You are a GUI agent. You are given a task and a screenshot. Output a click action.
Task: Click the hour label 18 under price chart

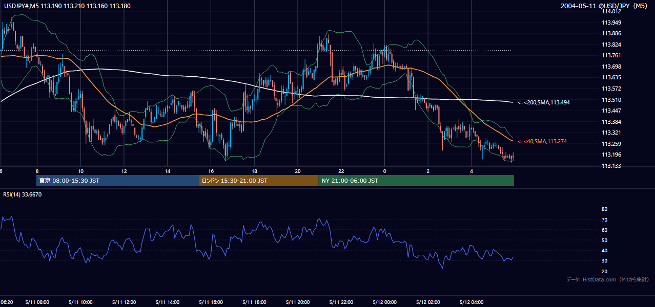254,171
